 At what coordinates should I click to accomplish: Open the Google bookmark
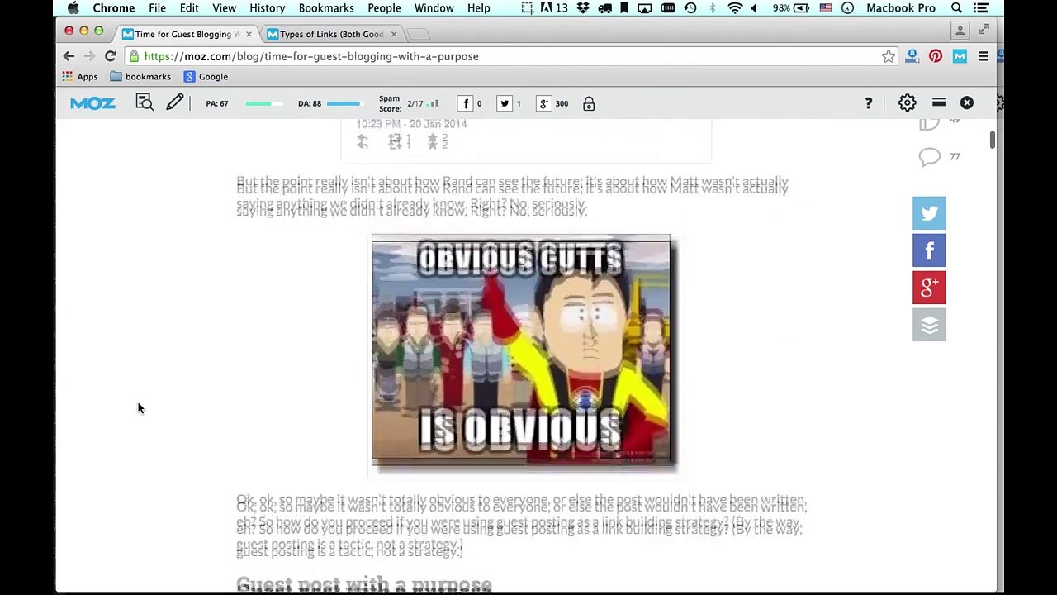206,77
